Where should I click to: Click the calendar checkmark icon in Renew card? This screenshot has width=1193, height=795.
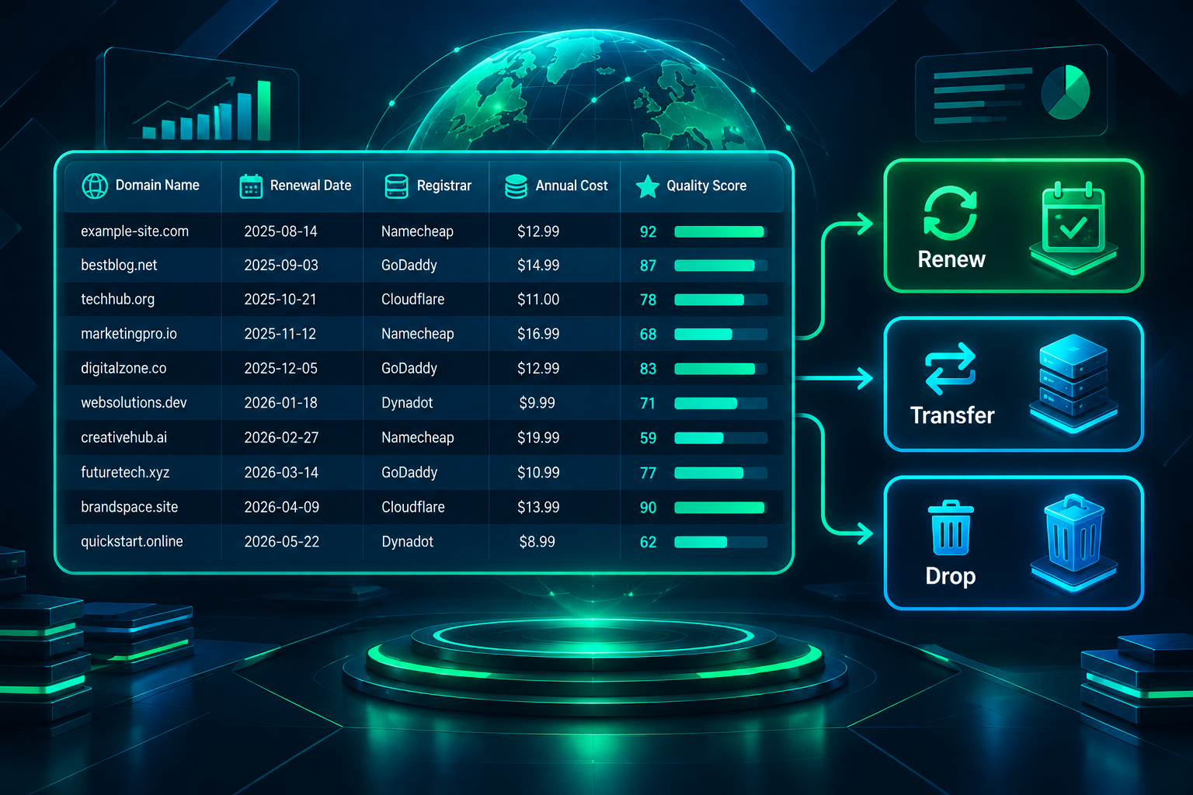point(1073,227)
